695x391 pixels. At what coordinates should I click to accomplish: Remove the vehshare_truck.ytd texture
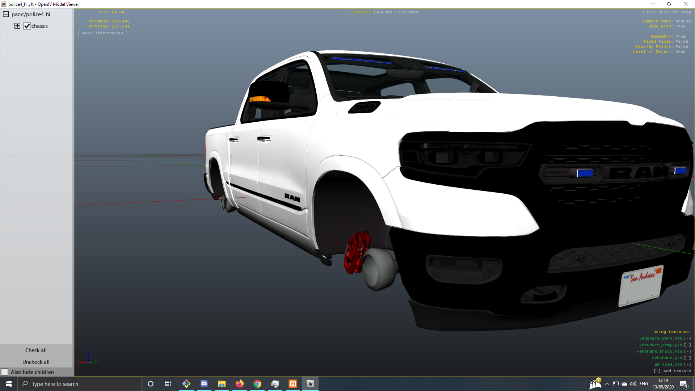(x=687, y=352)
